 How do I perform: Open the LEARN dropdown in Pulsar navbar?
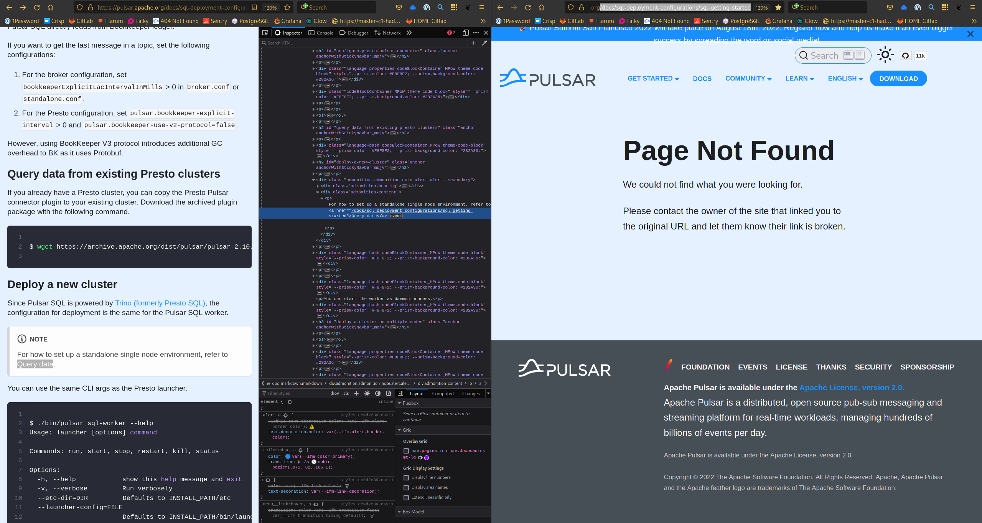pos(799,78)
